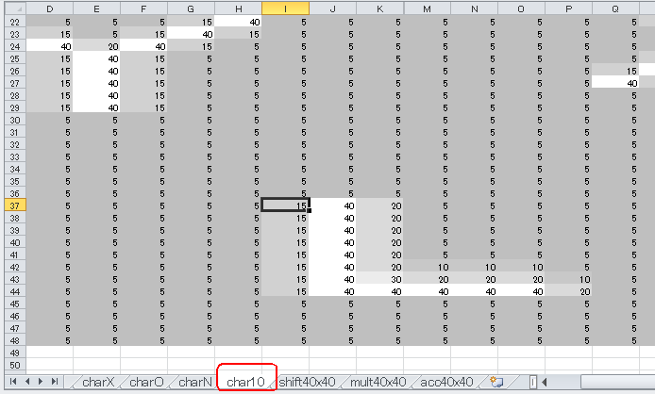Click cell G23 containing 40
This screenshot has height=394, width=655.
coord(191,34)
